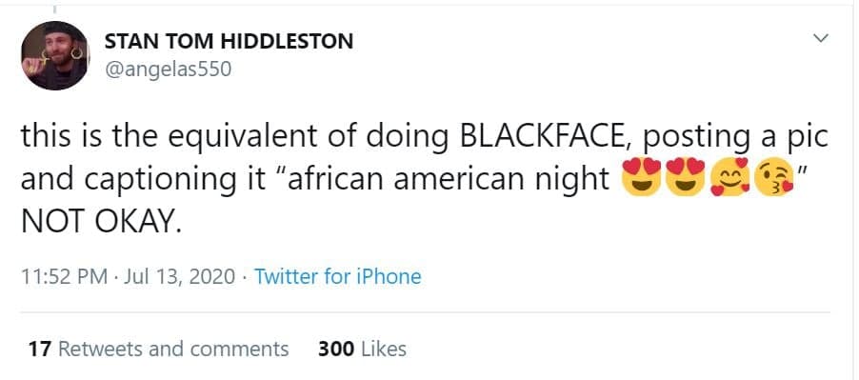Click the retweet count number 17
The height and width of the screenshot is (380, 859).
[39, 349]
